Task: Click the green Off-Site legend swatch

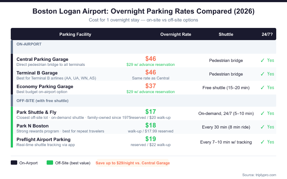Action: coord(50,163)
